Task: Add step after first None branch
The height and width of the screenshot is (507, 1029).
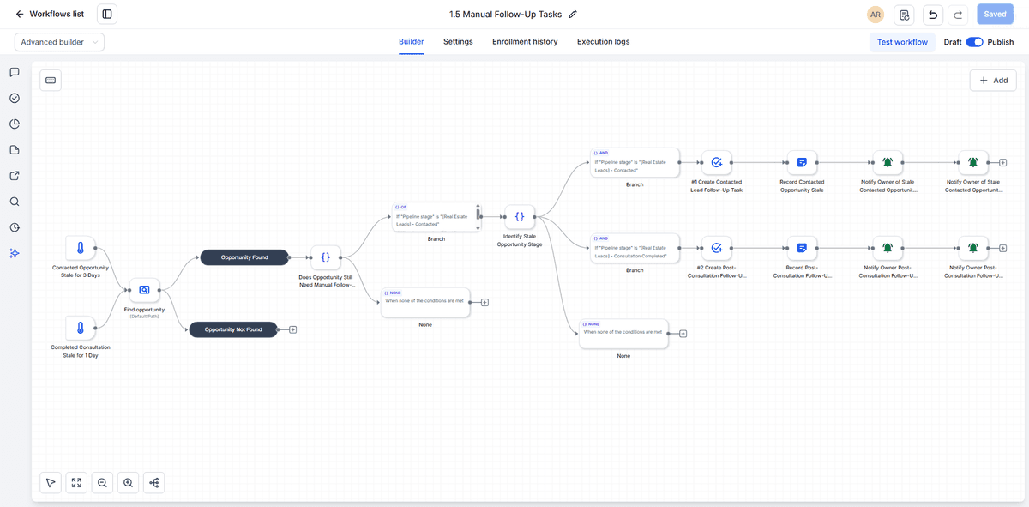Action: point(484,302)
